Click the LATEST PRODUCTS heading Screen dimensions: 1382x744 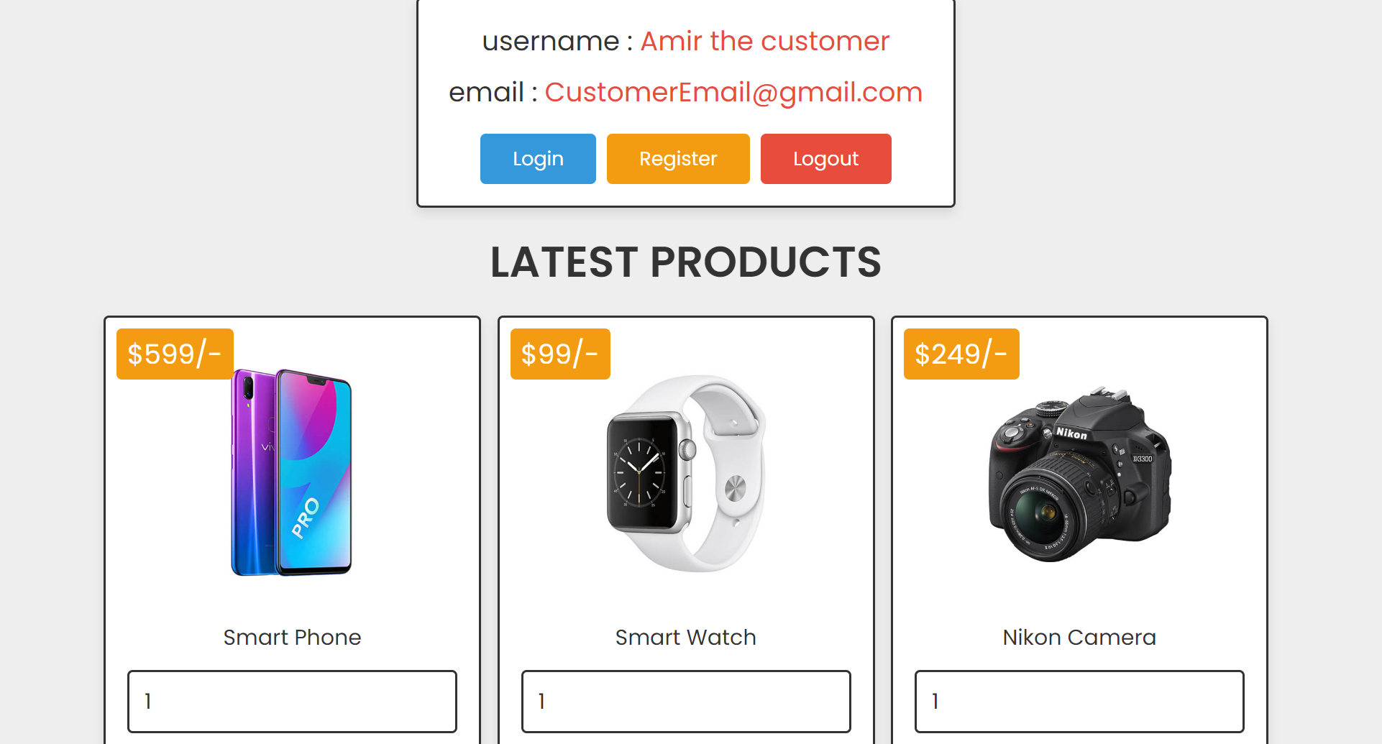[x=685, y=262]
